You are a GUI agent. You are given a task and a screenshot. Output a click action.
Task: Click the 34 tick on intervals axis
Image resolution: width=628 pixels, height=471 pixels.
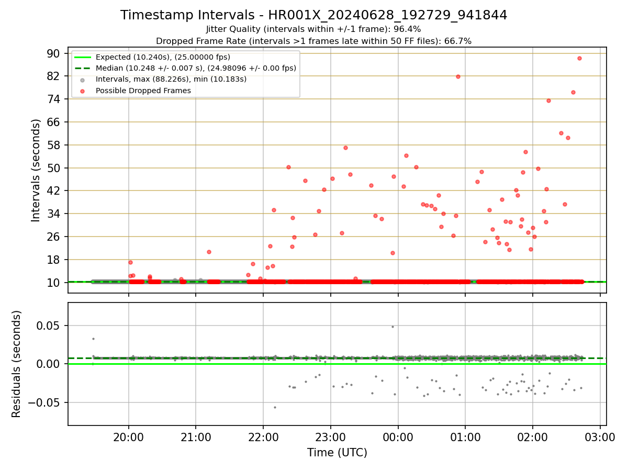(x=54, y=214)
